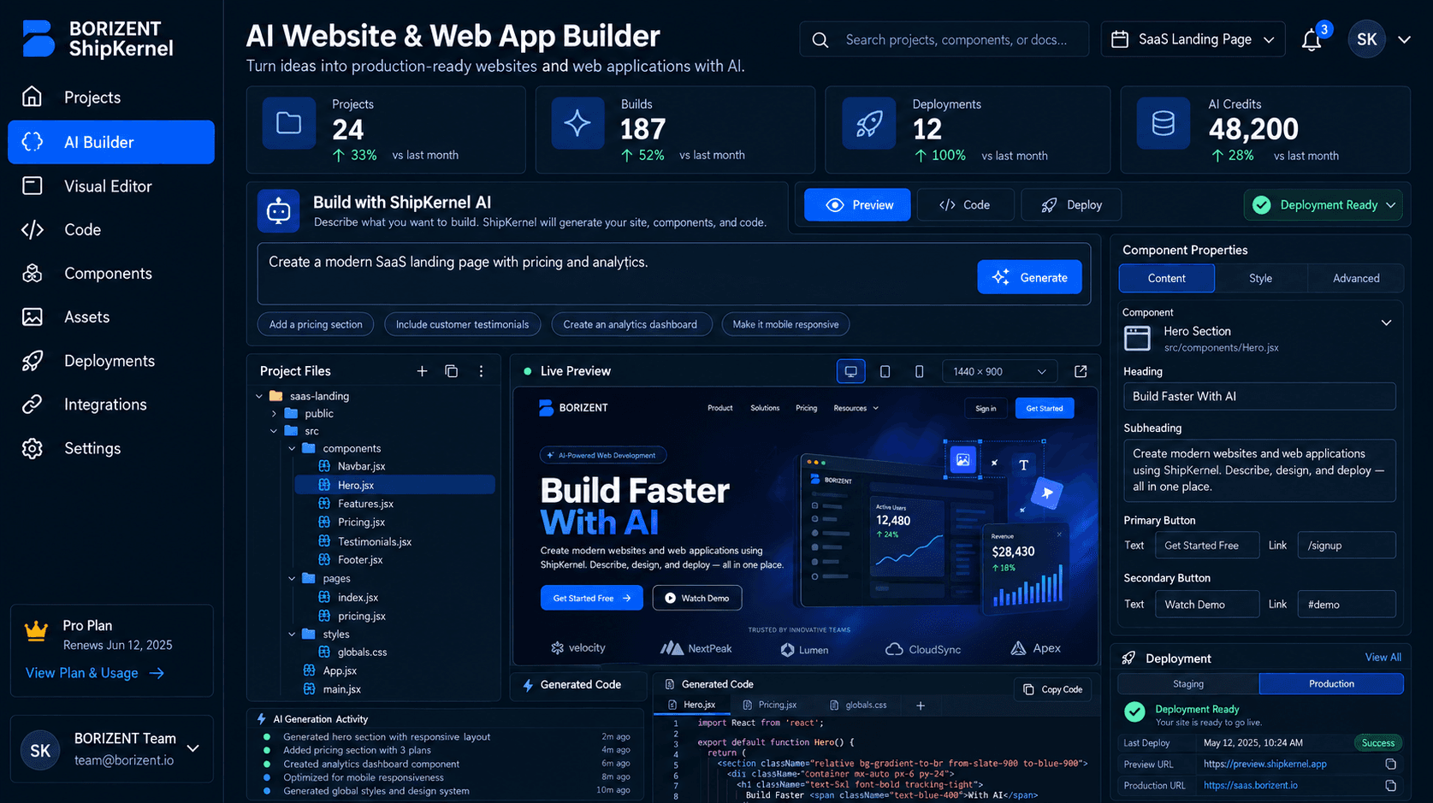Open the 1440 × 900 resolution dropdown

click(x=999, y=371)
